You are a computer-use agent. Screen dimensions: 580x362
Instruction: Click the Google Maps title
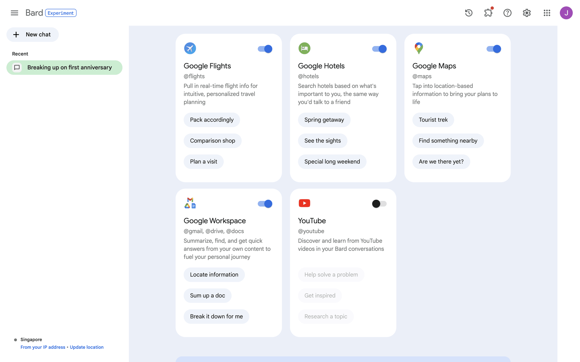[x=434, y=66]
